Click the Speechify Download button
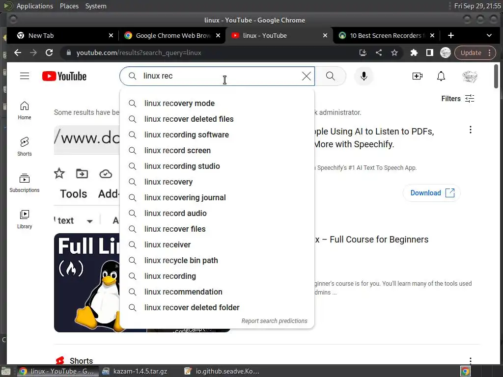Image resolution: width=503 pixels, height=377 pixels. [x=432, y=192]
